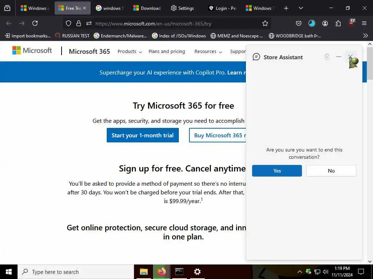This screenshot has height=279, width=373.
Task: Switch to the Login - Pe tab
Action: [x=223, y=8]
